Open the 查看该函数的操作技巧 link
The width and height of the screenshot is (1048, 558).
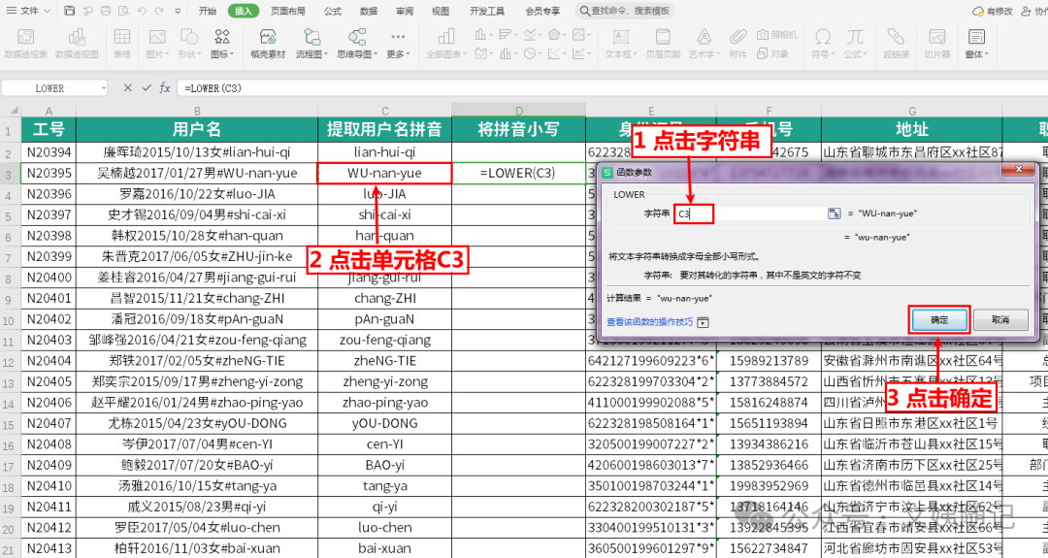pos(649,322)
